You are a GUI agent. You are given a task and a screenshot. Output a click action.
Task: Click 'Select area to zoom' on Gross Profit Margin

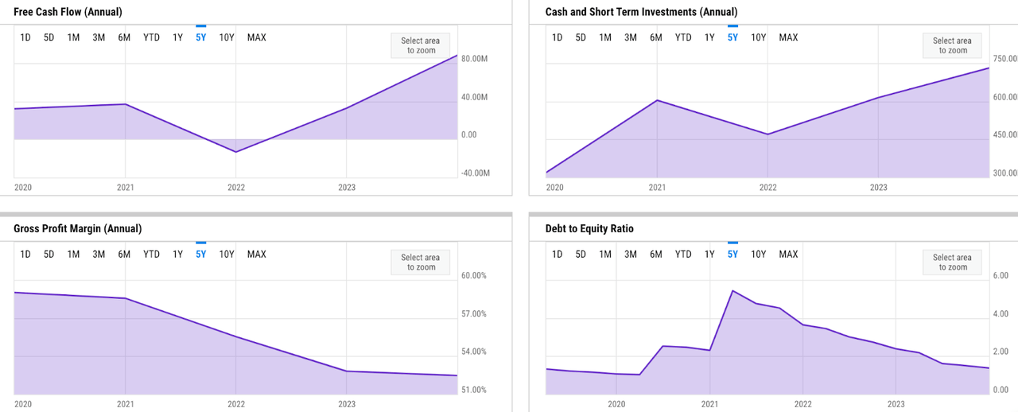pos(421,262)
